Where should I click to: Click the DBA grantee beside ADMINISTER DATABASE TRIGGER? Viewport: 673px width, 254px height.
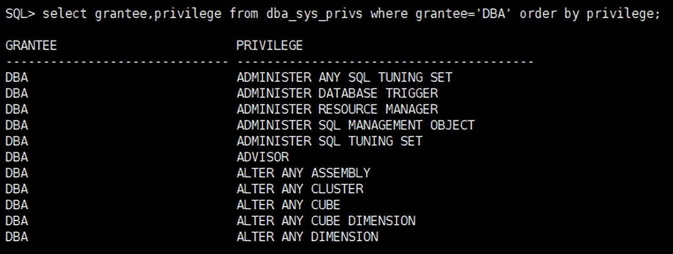pyautogui.click(x=17, y=94)
